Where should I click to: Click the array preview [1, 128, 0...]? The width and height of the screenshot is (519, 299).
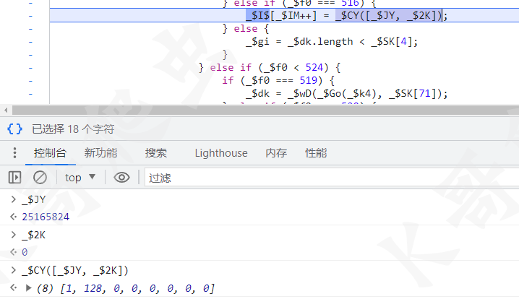[137, 288]
